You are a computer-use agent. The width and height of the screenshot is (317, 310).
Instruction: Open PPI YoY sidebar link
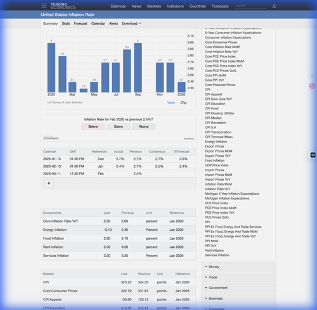(210, 246)
